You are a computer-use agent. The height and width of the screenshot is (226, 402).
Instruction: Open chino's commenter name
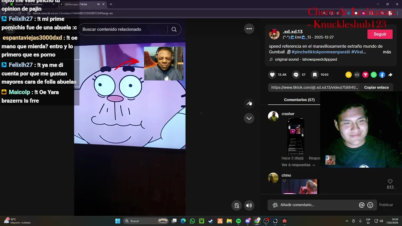click(286, 175)
